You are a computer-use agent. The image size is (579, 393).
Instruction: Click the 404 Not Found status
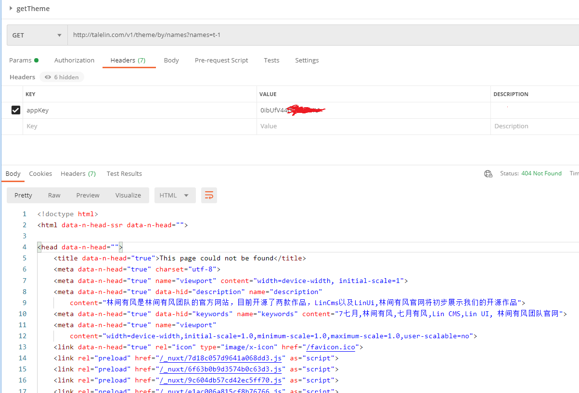[541, 173]
